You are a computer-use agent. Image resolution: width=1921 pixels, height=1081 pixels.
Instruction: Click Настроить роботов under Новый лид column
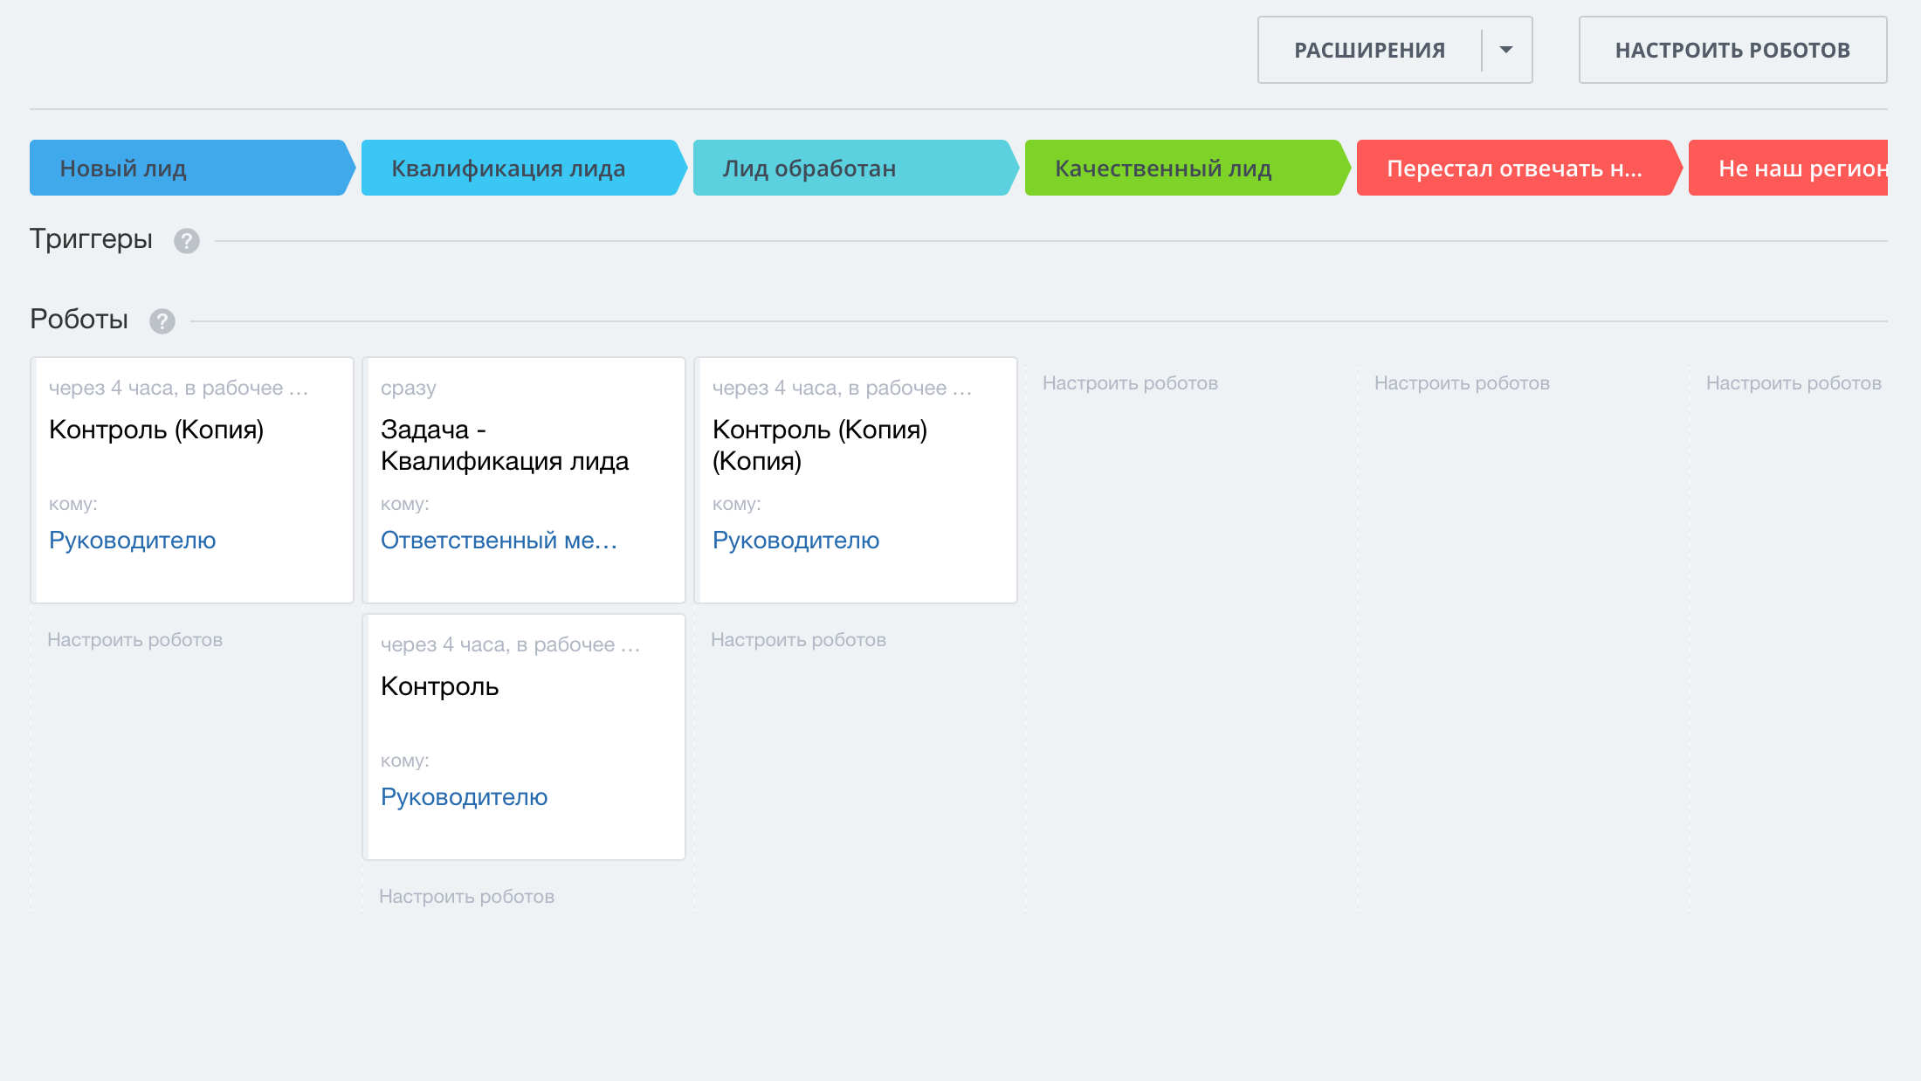click(134, 640)
